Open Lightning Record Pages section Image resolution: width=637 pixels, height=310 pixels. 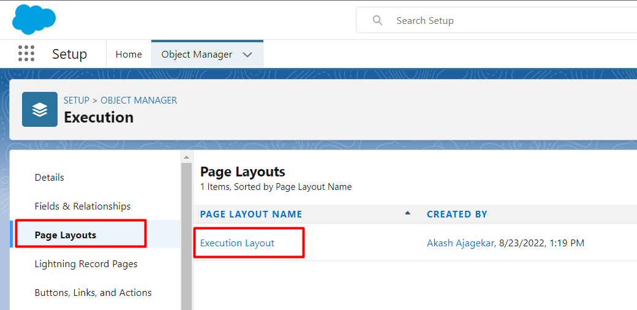(86, 264)
